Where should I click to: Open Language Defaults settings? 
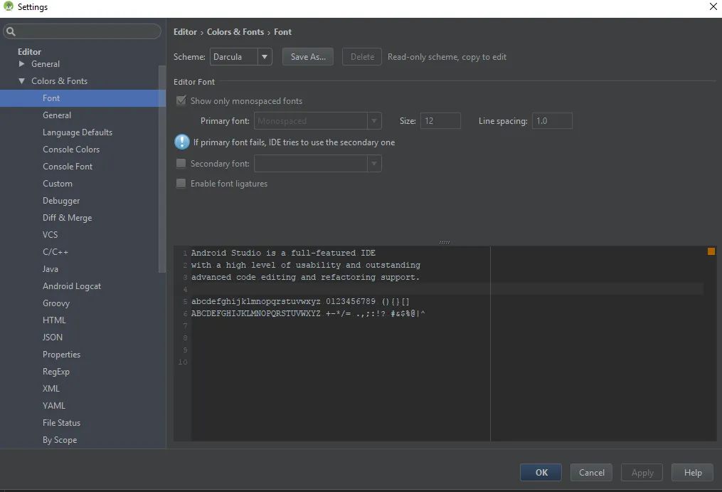(78, 132)
